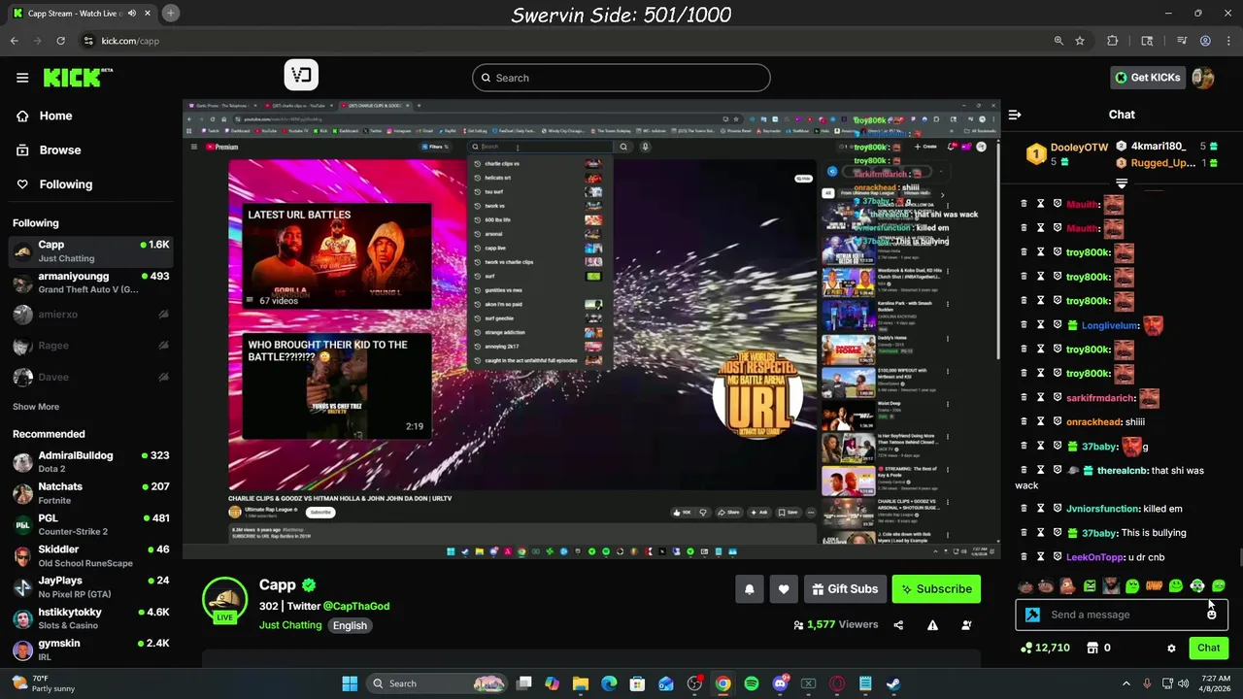Open the Following page
Screen dimensions: 1243x699
66,184
